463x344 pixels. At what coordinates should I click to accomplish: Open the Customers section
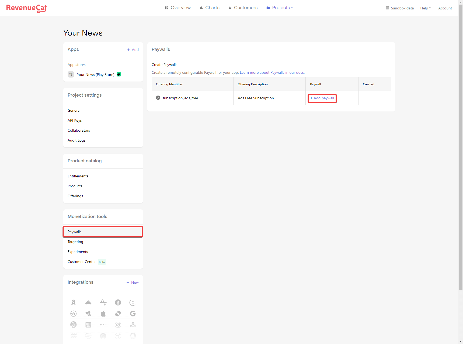245,8
